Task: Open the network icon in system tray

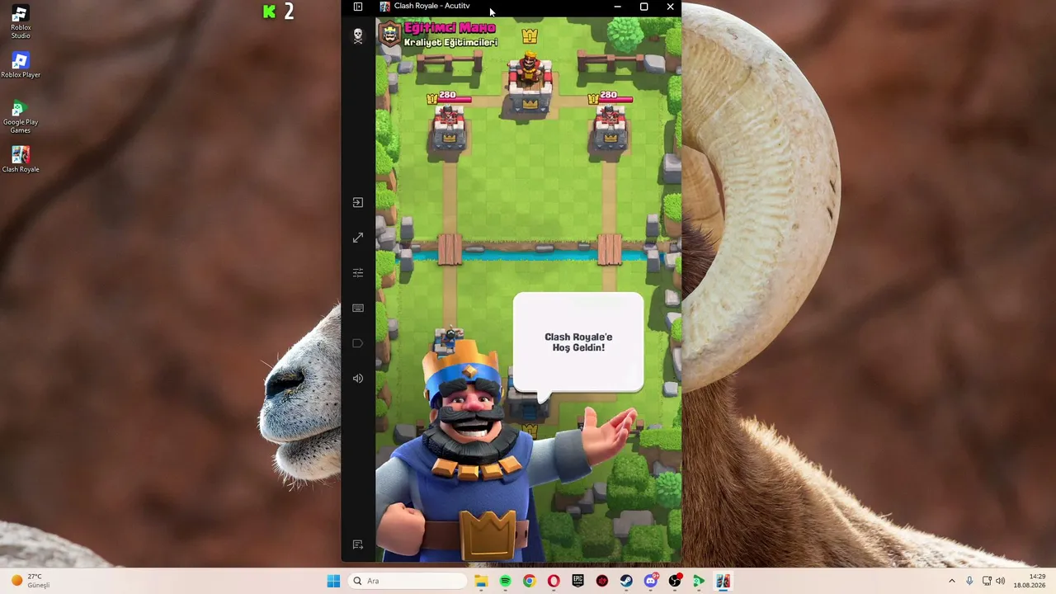Action: click(987, 581)
